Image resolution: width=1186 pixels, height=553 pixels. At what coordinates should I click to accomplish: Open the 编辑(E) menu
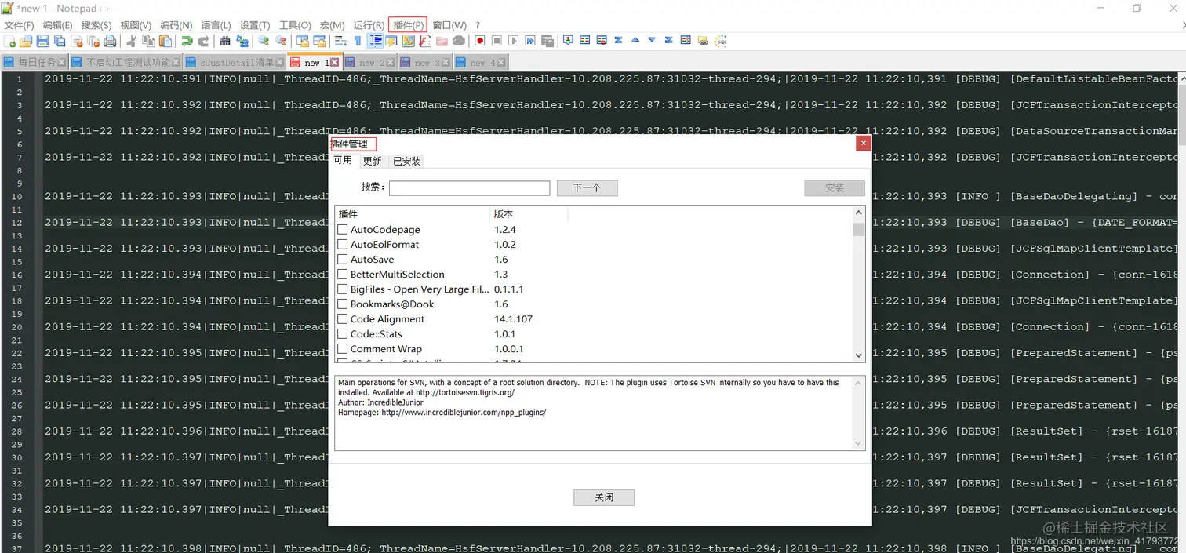[x=57, y=25]
